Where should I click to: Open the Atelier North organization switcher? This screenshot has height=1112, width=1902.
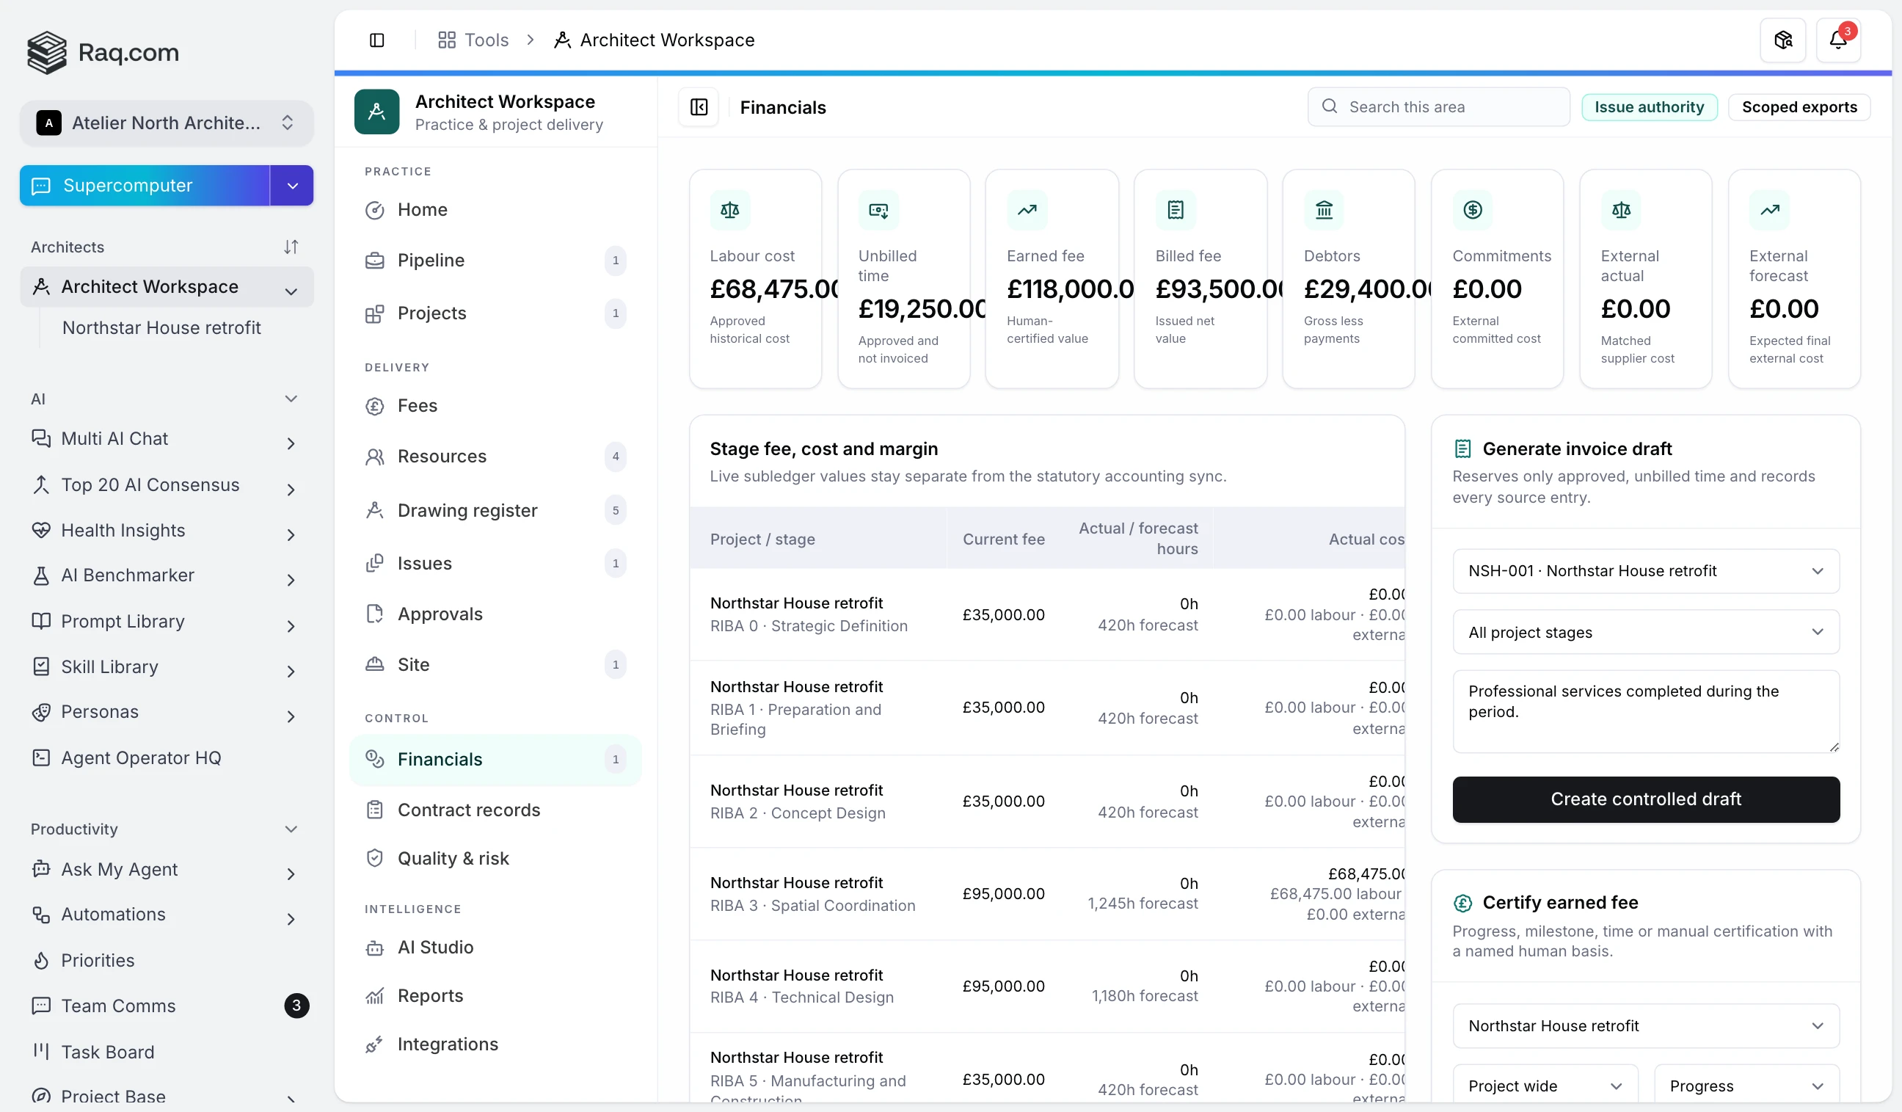point(167,123)
